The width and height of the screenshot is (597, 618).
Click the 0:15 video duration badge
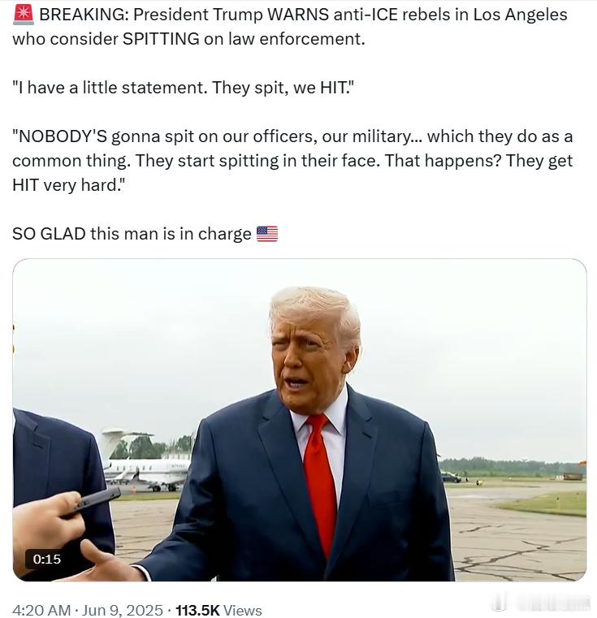coord(46,559)
